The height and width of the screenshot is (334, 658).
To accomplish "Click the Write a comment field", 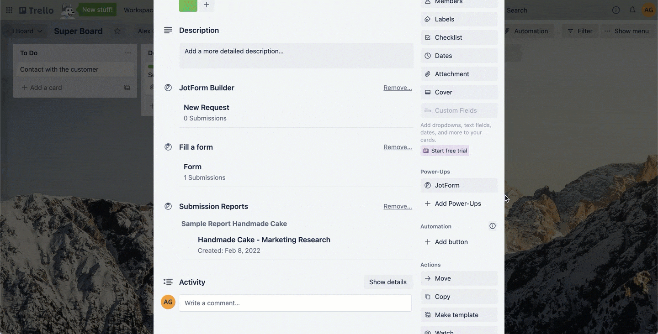I will point(295,303).
